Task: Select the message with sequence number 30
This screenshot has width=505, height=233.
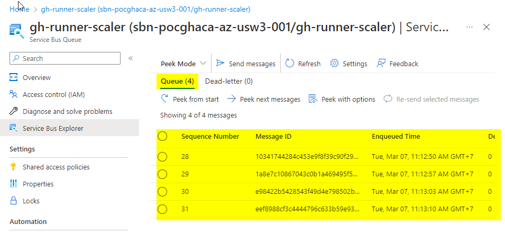Action: coord(163,192)
